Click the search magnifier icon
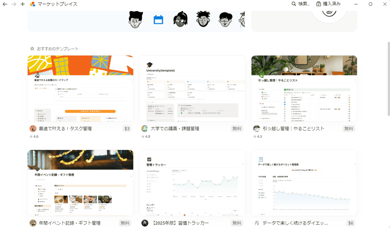 (294, 4)
